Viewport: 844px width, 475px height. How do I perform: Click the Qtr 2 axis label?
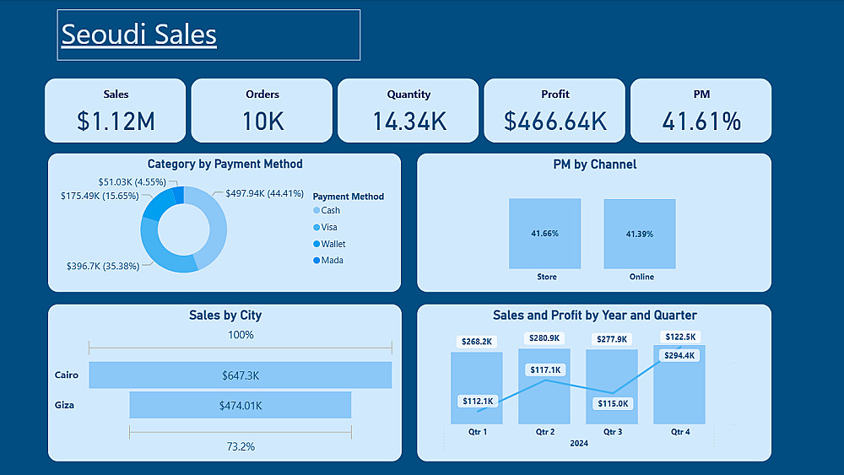[544, 431]
